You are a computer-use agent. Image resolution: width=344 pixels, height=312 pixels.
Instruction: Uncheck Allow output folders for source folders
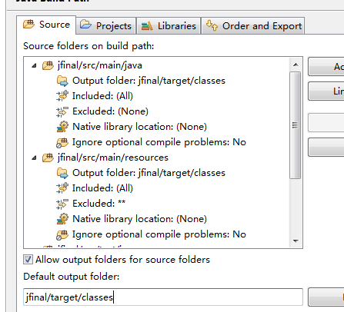(28, 260)
